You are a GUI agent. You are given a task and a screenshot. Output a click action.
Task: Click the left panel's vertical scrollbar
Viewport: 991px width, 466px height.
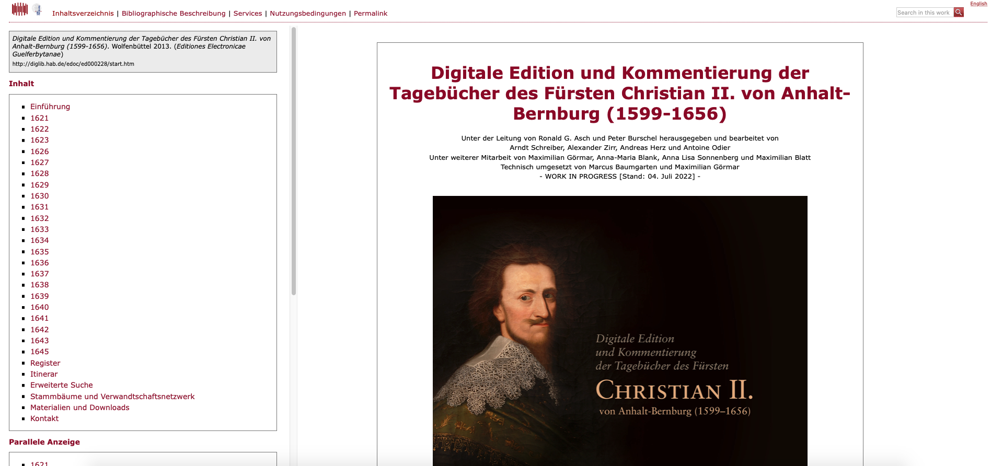tap(294, 161)
